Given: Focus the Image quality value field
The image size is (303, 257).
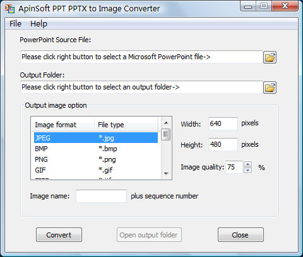Looking at the screenshot, I should tap(234, 167).
